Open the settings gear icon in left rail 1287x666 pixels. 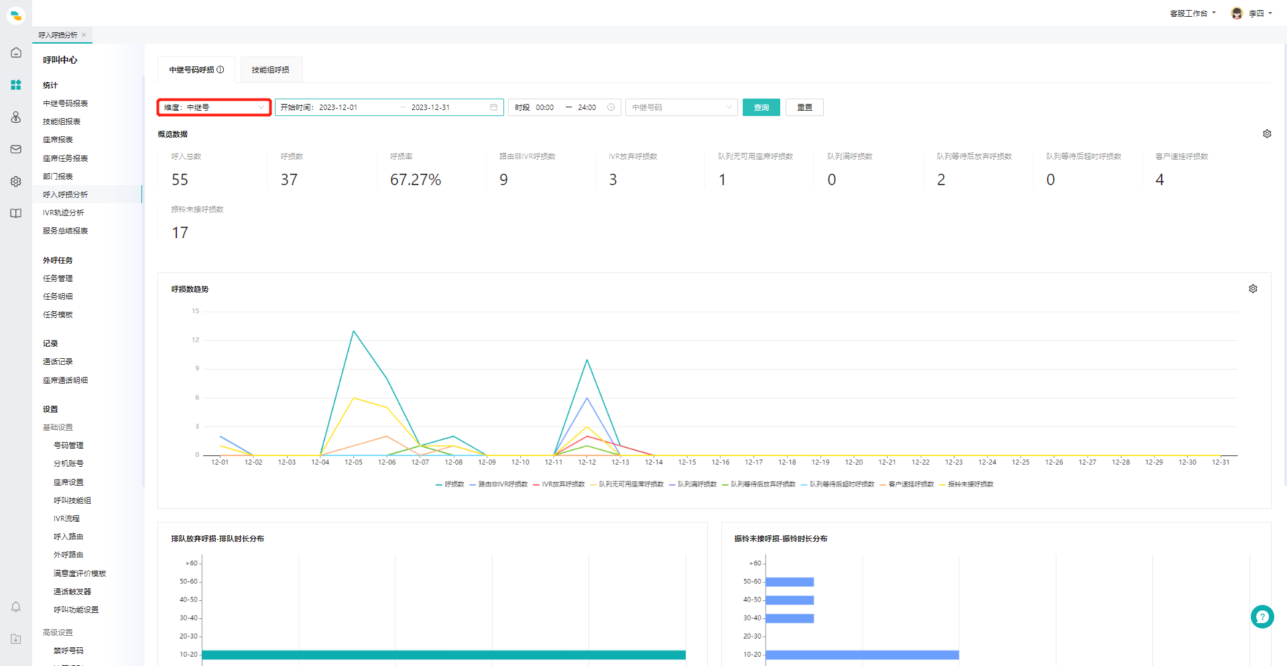tap(16, 181)
